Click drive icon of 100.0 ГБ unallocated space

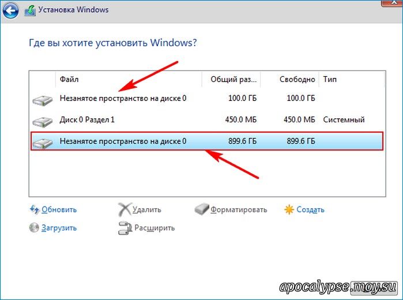43,100
